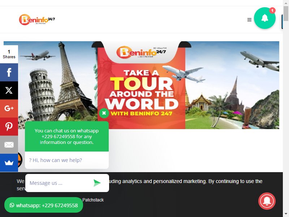Viewport: 289px width, 217px height.
Task: Click the Patchstack link
Action: pyautogui.click(x=93, y=200)
